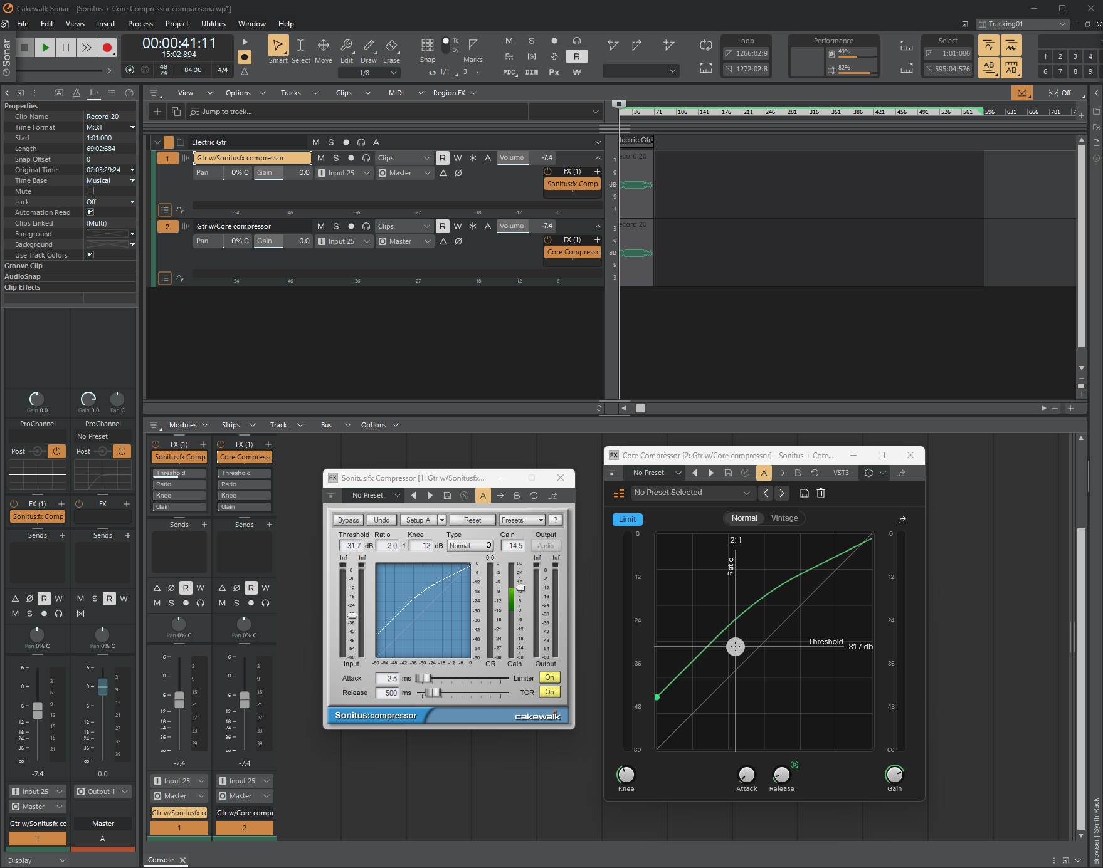Open the Tracking01 workspace dropdown
The image size is (1103, 868).
1023,24
